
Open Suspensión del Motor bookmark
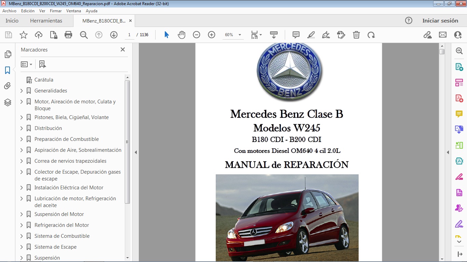[59, 214]
